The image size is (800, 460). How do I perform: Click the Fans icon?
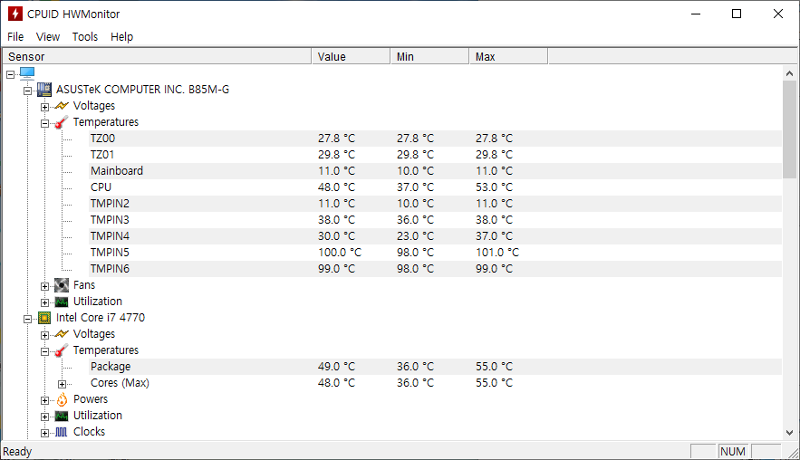click(x=62, y=285)
